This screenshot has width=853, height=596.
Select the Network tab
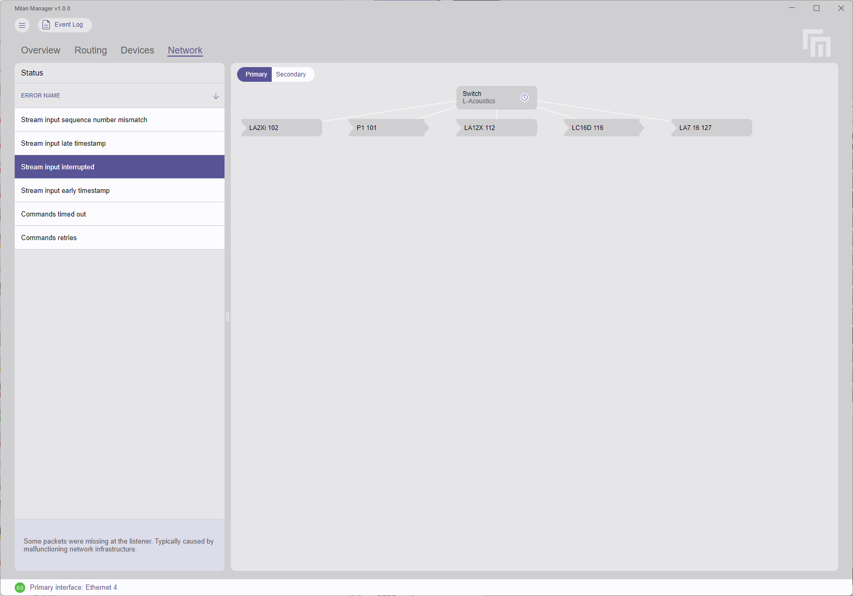(x=185, y=50)
